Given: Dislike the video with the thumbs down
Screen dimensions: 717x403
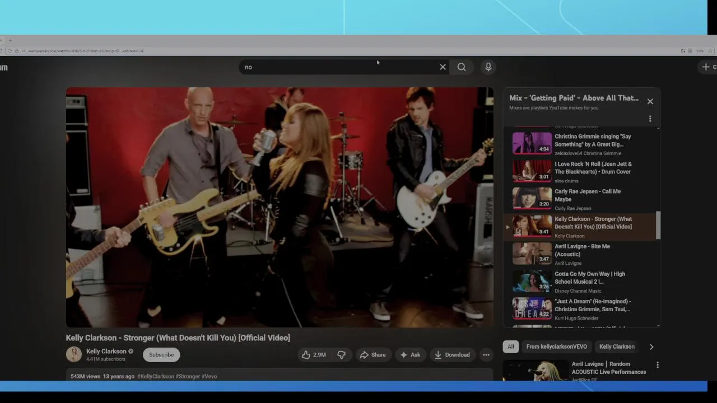Looking at the screenshot, I should (341, 355).
